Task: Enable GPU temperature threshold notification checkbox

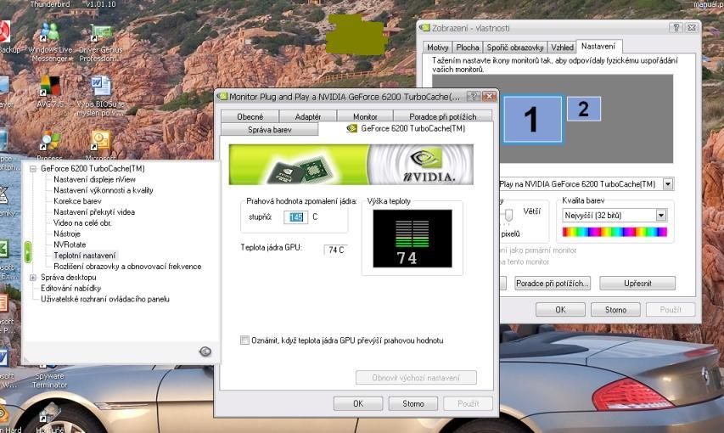Action: click(x=245, y=340)
